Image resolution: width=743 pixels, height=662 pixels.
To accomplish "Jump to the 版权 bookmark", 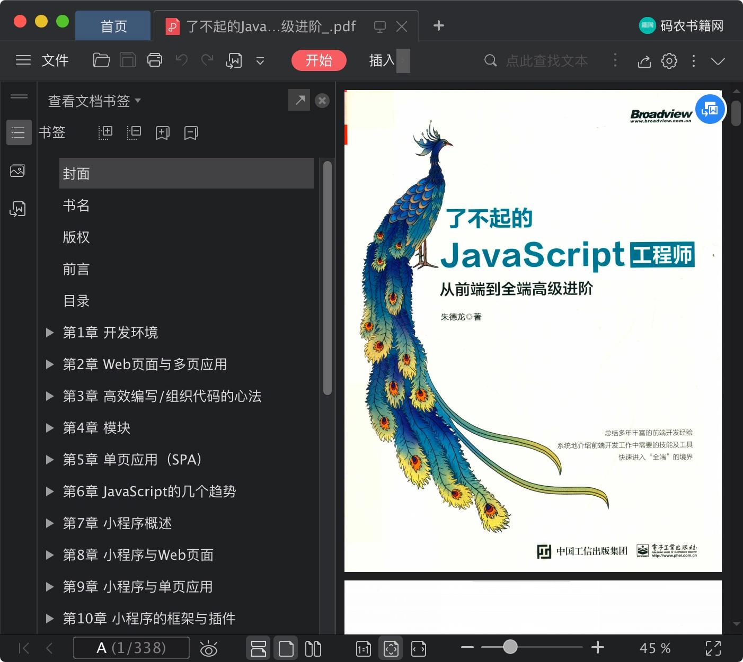I will (x=76, y=237).
